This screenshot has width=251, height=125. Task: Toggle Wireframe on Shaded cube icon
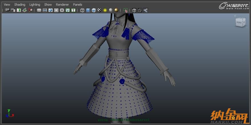tap(94, 10)
